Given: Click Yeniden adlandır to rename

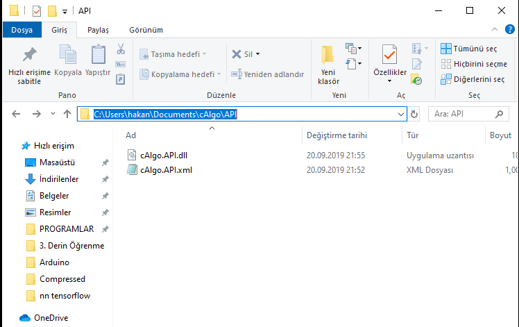Looking at the screenshot, I should click(267, 74).
